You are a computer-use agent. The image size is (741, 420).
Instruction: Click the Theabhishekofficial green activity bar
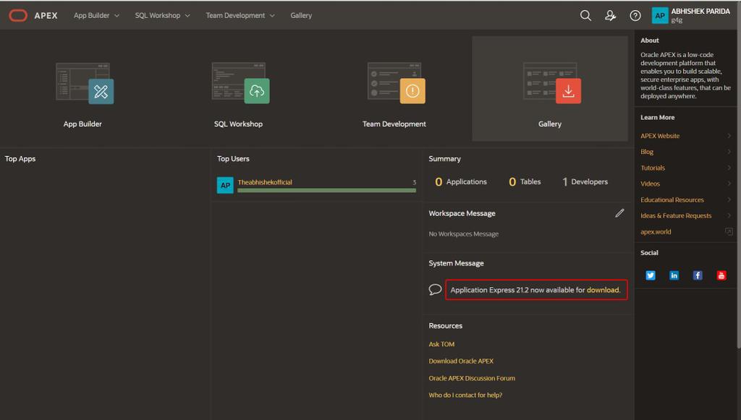tap(326, 190)
